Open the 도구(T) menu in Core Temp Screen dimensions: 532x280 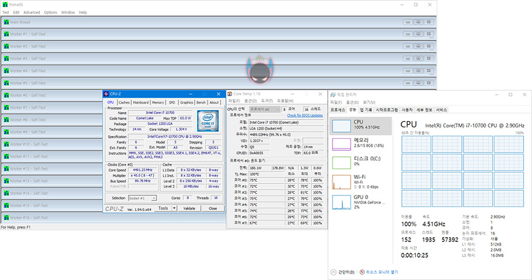pyautogui.click(x=267, y=101)
